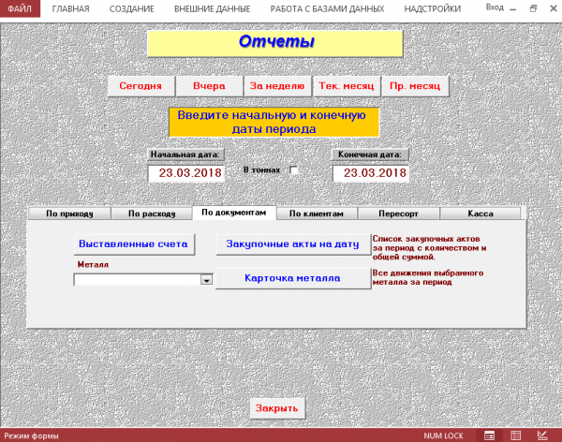
Task: Switch to the "По клиентам" tab
Action: click(x=317, y=214)
